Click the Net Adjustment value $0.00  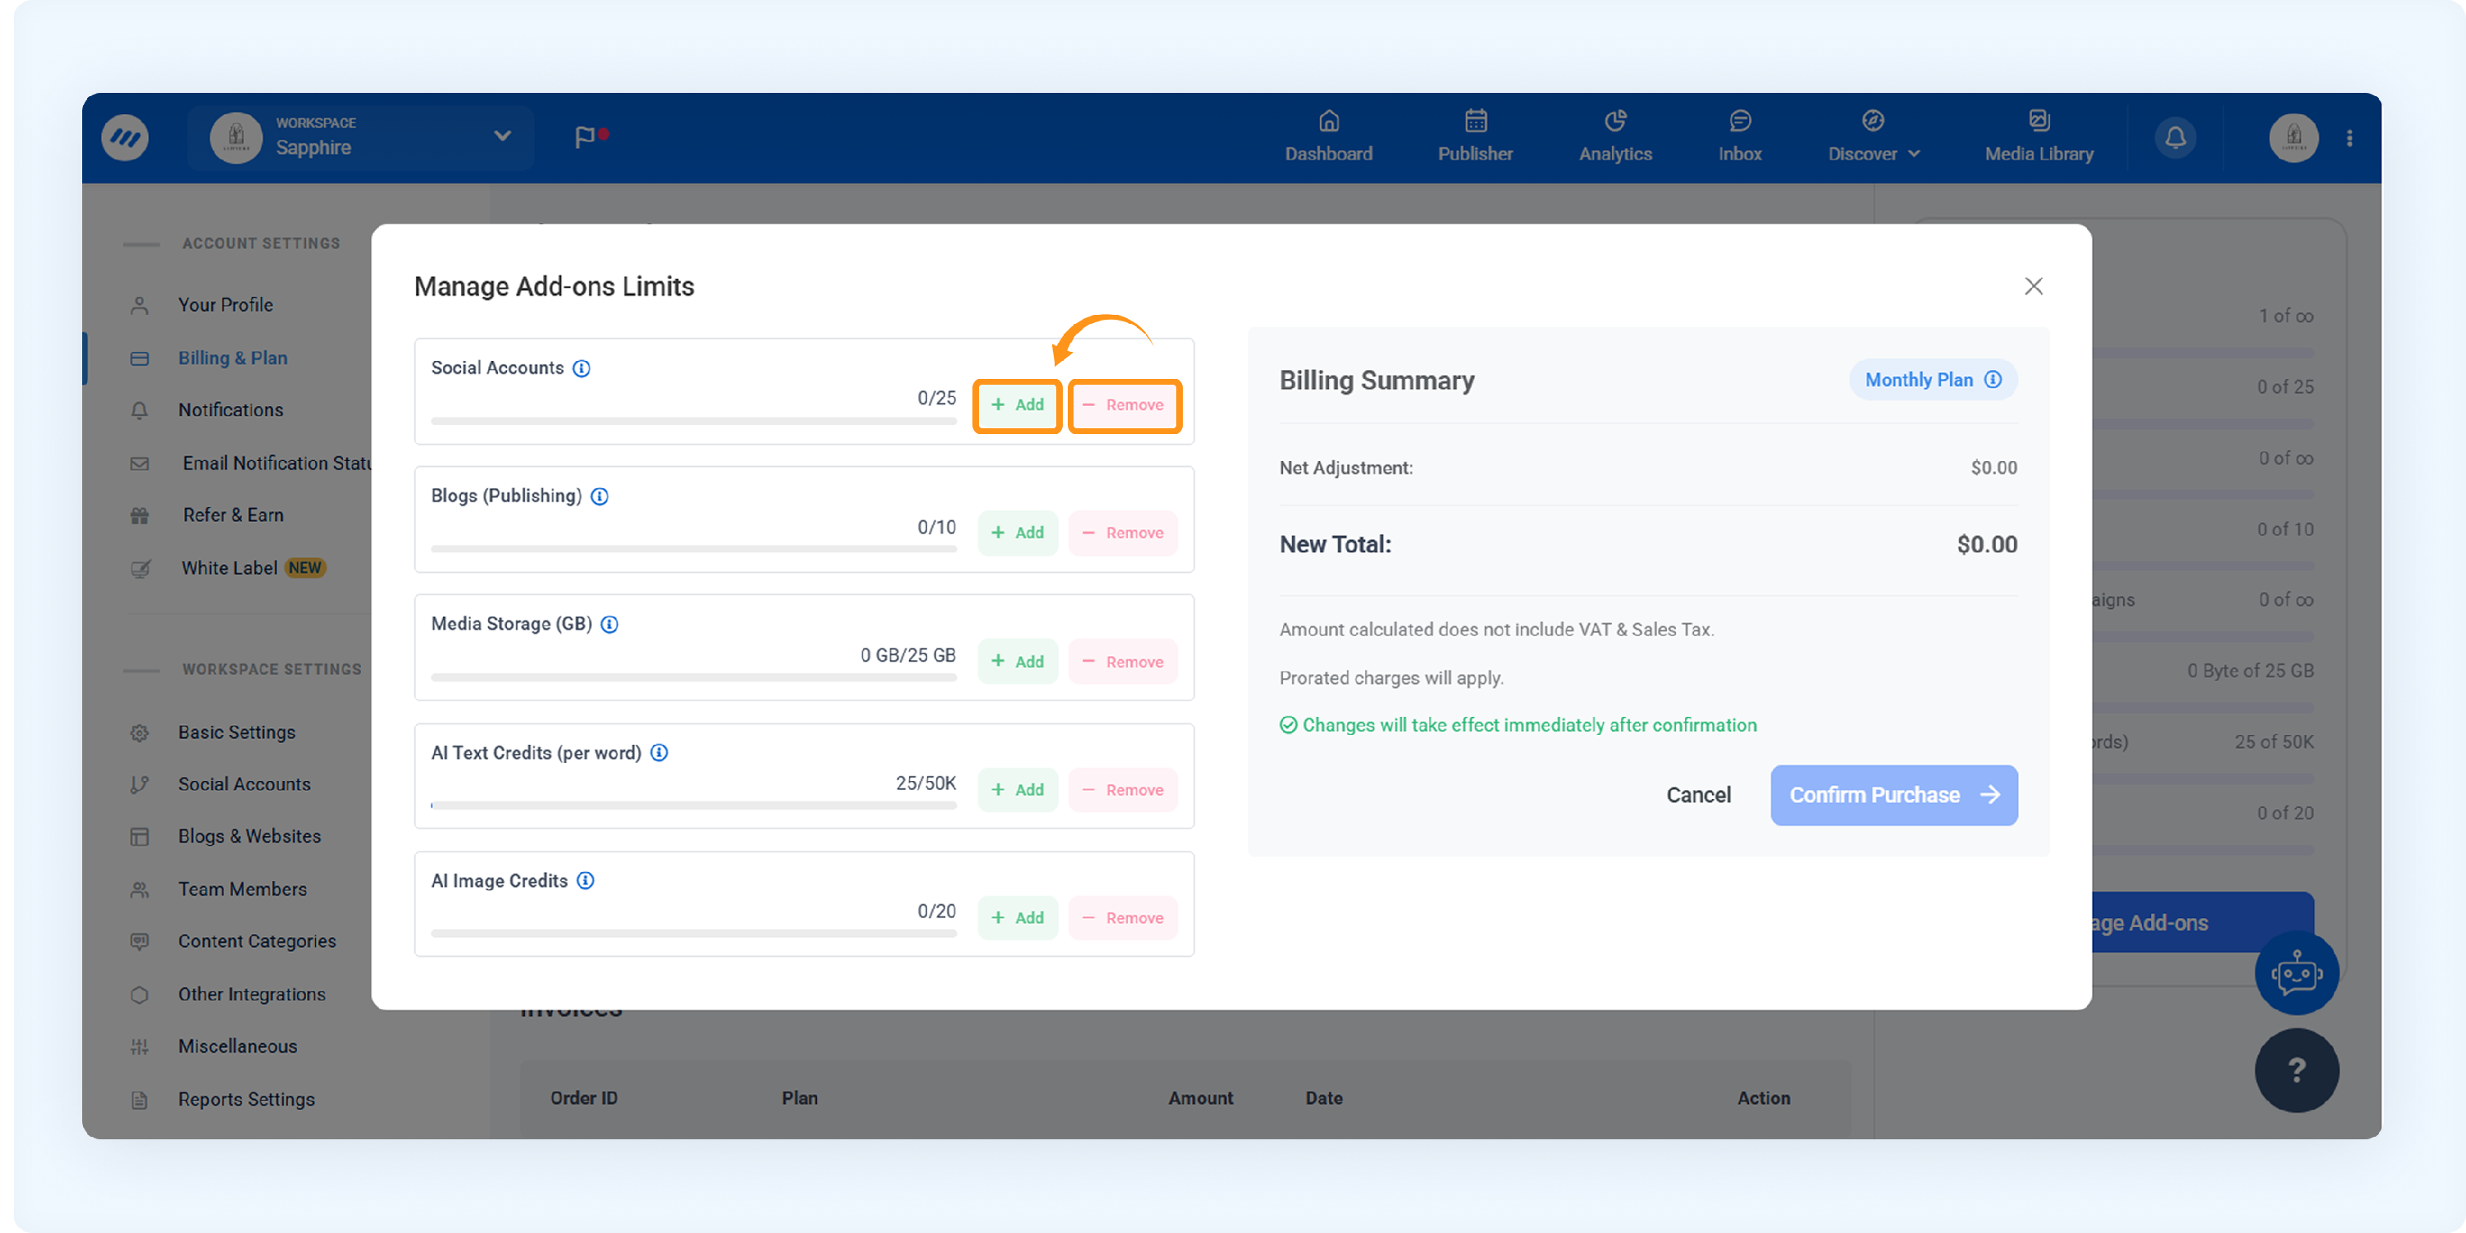[1993, 468]
